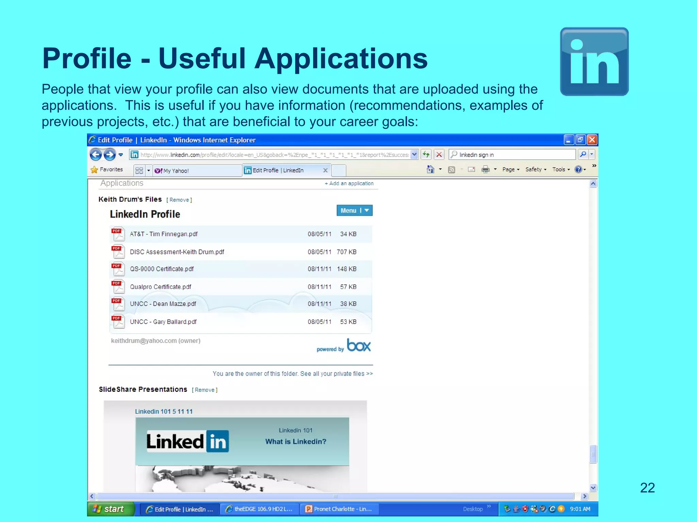
Task: Open a new blank tab
Action: pyautogui.click(x=338, y=170)
